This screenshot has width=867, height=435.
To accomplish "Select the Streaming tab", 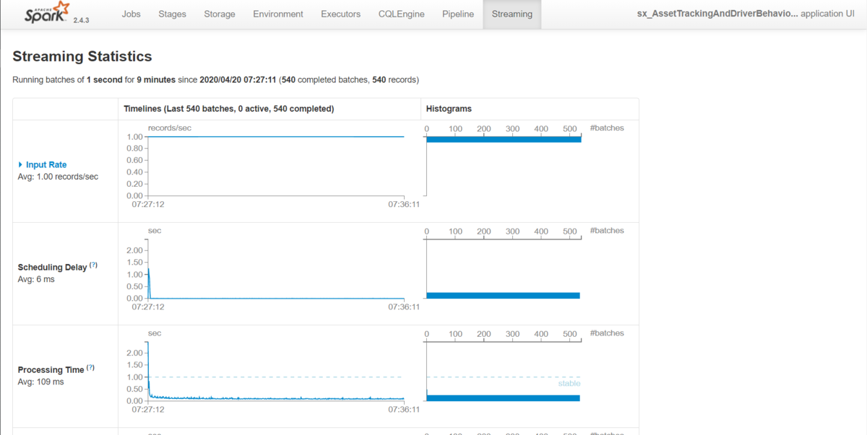I will (512, 14).
